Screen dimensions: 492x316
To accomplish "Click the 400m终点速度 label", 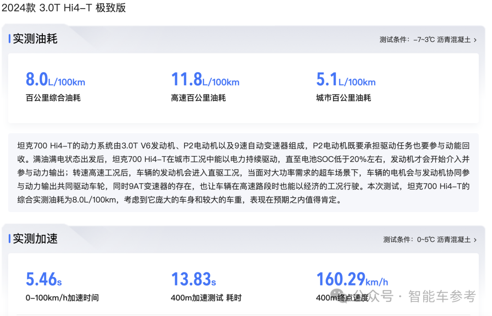I will (x=343, y=298).
